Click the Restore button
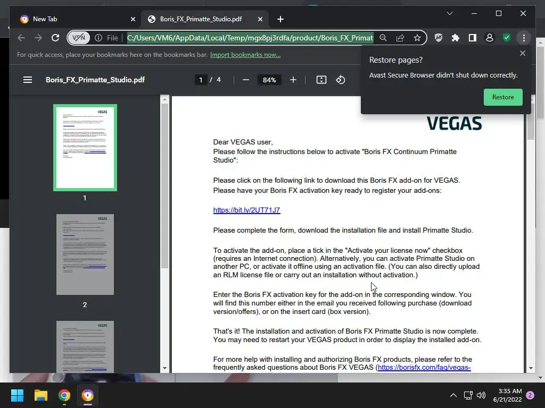 click(x=503, y=97)
